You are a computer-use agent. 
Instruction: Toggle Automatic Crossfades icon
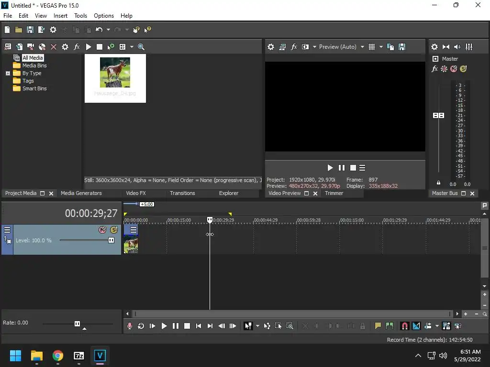(x=416, y=326)
